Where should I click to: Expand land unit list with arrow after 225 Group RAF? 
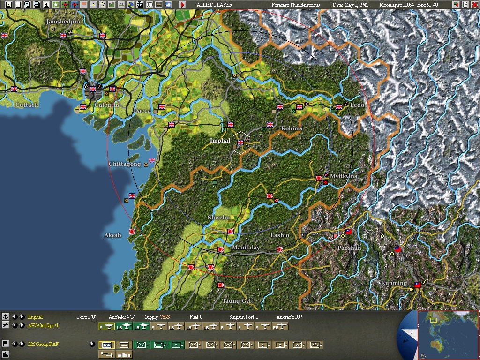[x=92, y=344]
